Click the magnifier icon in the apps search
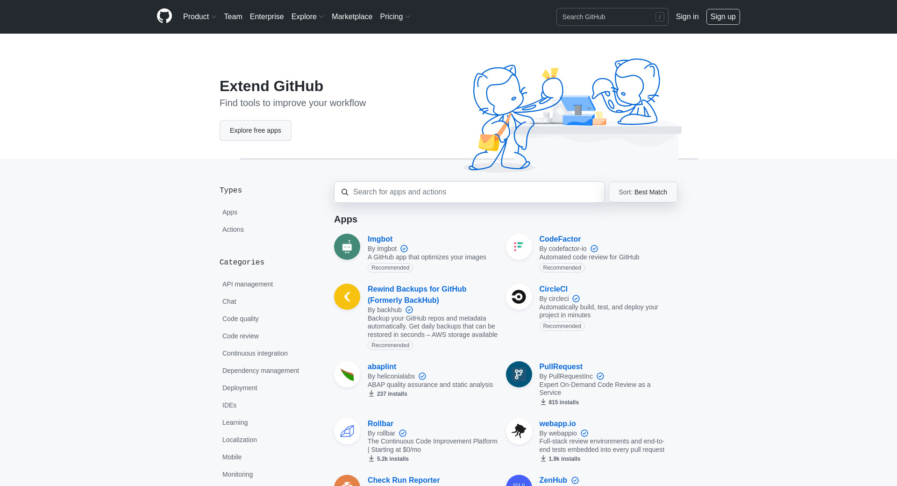This screenshot has height=486, width=897. coord(345,192)
